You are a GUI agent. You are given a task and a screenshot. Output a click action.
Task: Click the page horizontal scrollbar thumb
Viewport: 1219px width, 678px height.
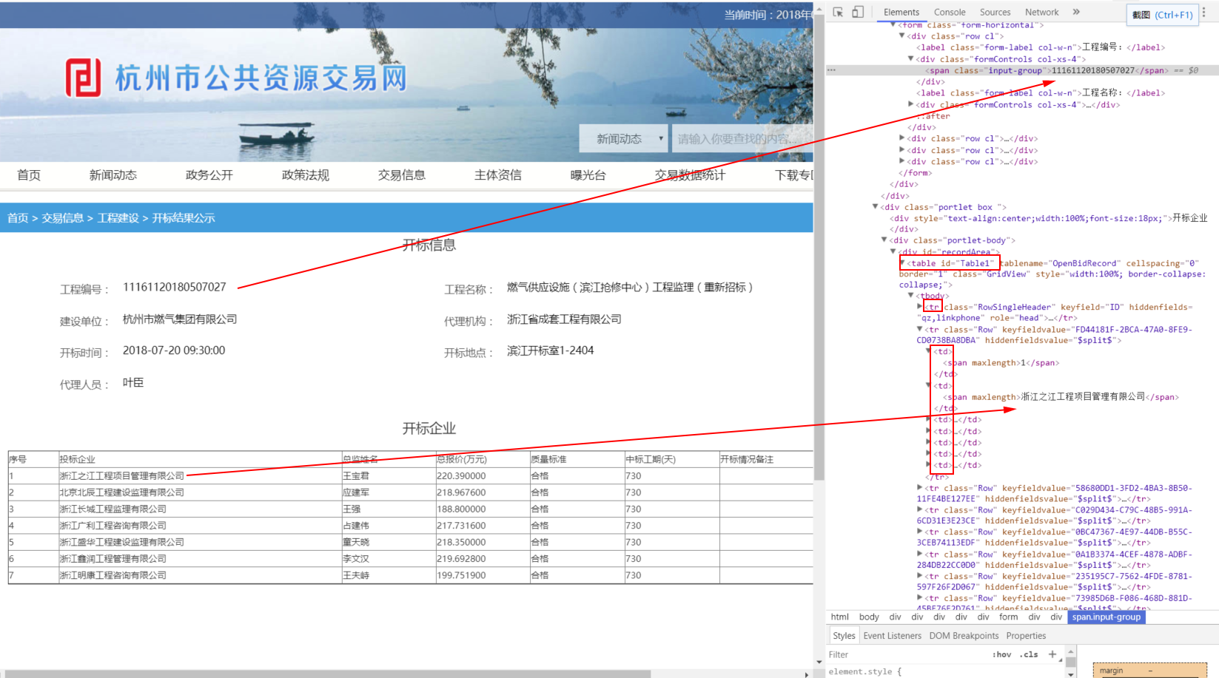tap(329, 674)
